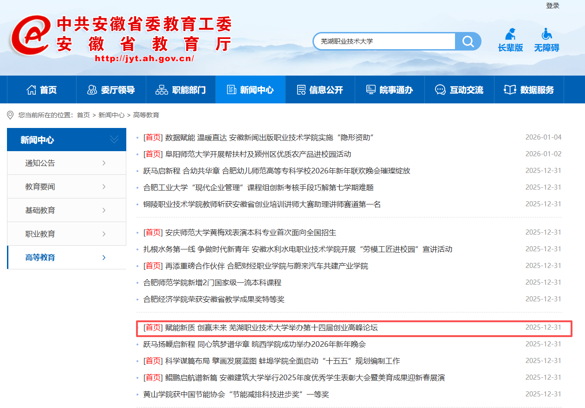This screenshot has height=408, width=585.
Task: Click the magnifier search button
Action: [468, 41]
